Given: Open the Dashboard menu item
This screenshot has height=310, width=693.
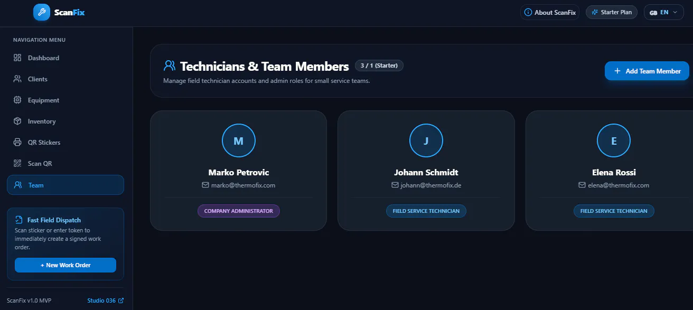Looking at the screenshot, I should 65,58.
